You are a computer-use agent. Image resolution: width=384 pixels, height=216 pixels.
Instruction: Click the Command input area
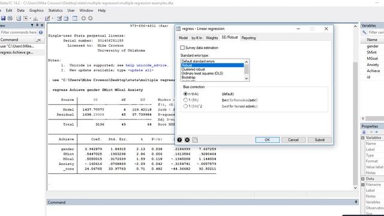[x=202, y=211]
